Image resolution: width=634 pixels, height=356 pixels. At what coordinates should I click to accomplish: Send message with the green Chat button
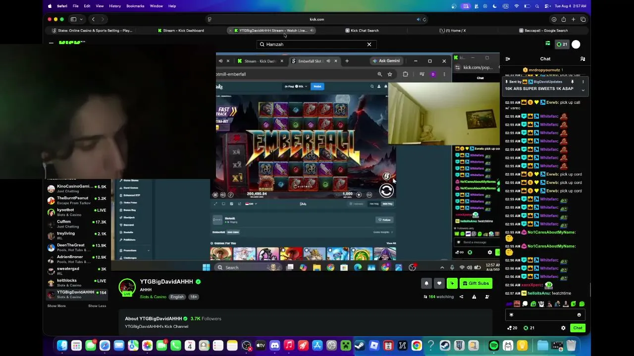coord(578,328)
